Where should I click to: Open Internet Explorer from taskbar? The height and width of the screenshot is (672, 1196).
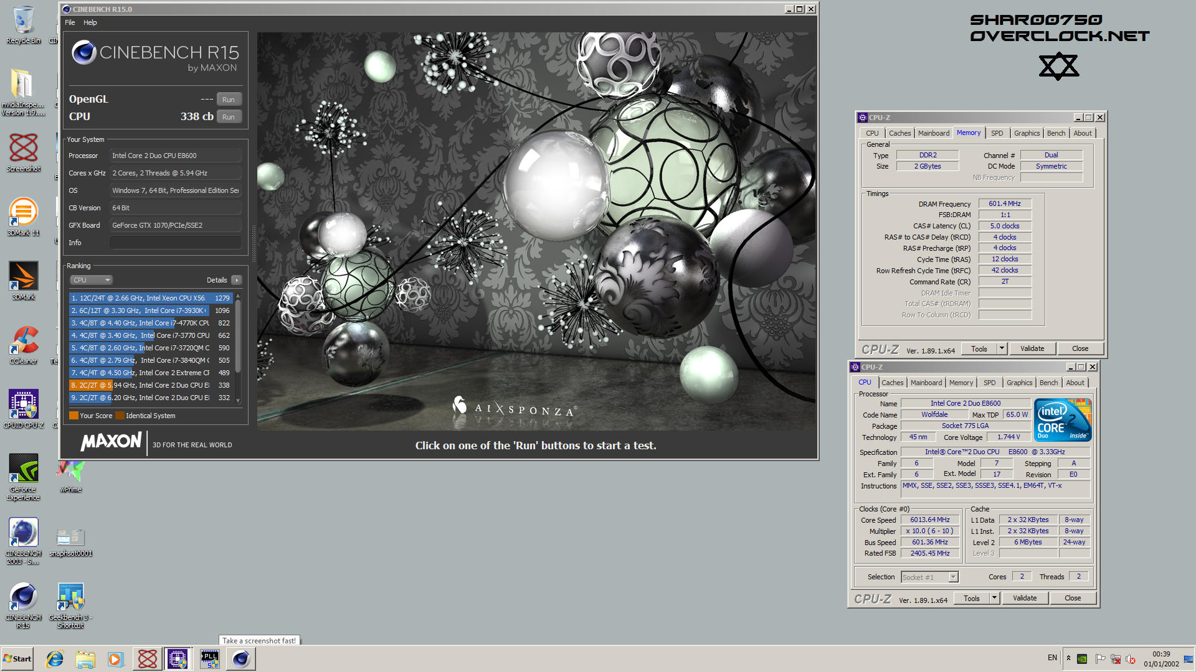click(55, 659)
